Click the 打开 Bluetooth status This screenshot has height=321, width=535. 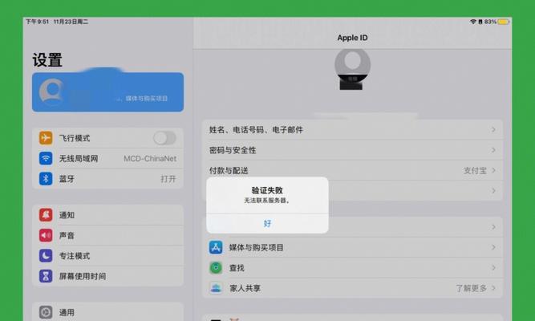pos(168,179)
